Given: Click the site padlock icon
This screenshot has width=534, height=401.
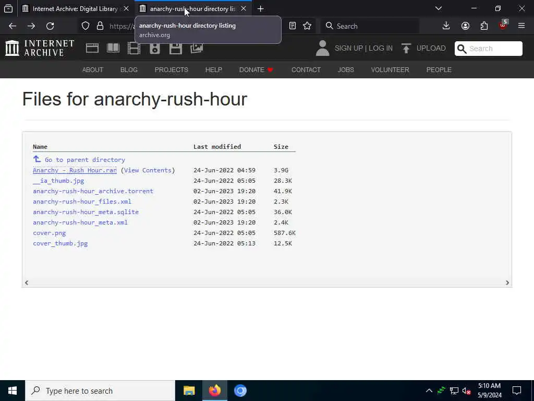Looking at the screenshot, I should click(100, 26).
